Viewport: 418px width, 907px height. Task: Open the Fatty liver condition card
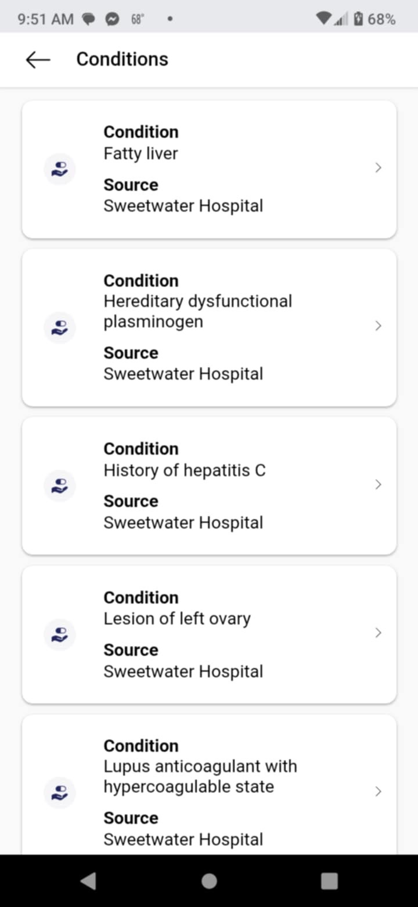tap(209, 169)
